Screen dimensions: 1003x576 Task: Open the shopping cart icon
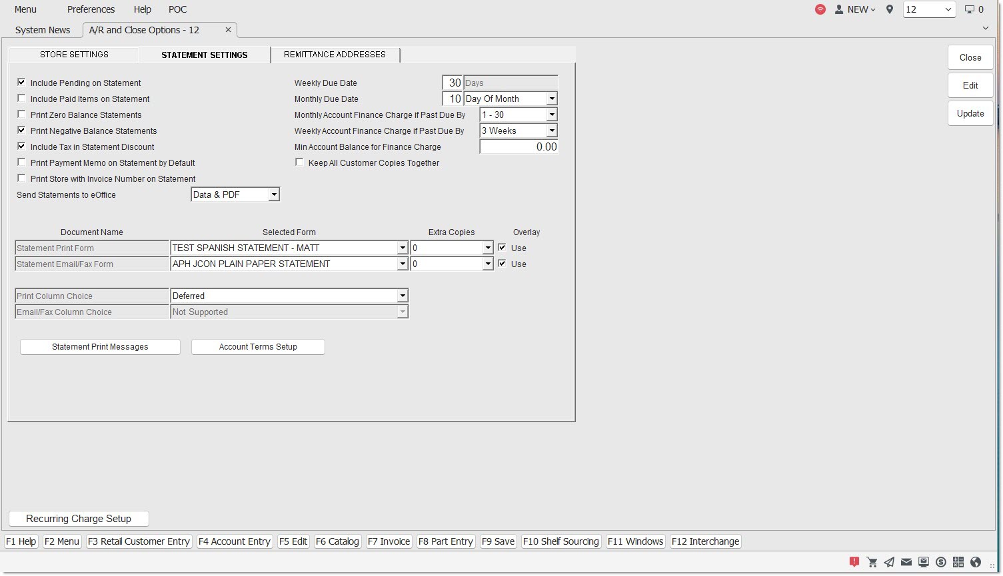(x=872, y=562)
